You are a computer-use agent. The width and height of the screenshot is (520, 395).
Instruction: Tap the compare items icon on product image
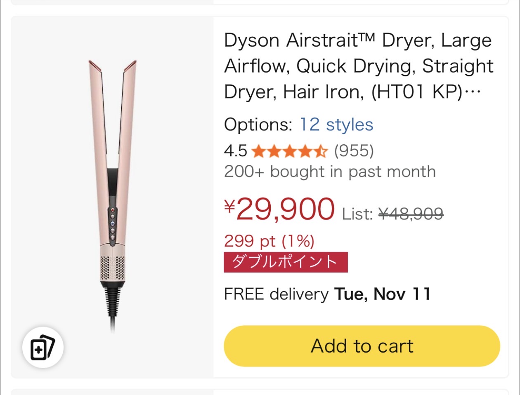(43, 348)
